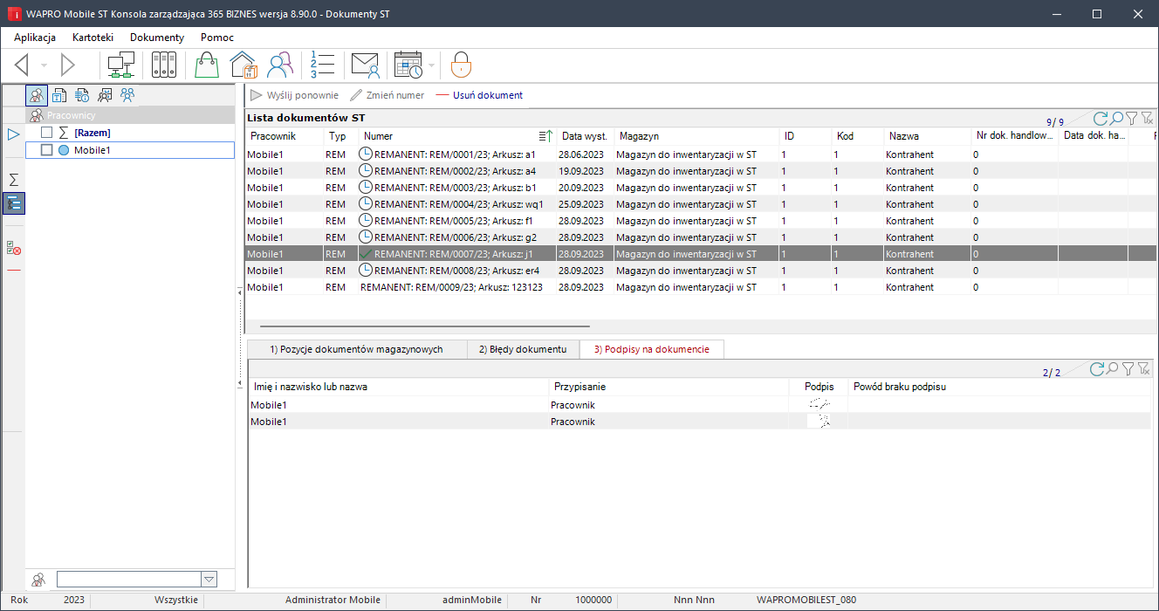Select the row REMANENT: REM/0001/23; Arkusz: a1
Screen dimensions: 1159x611
point(702,154)
